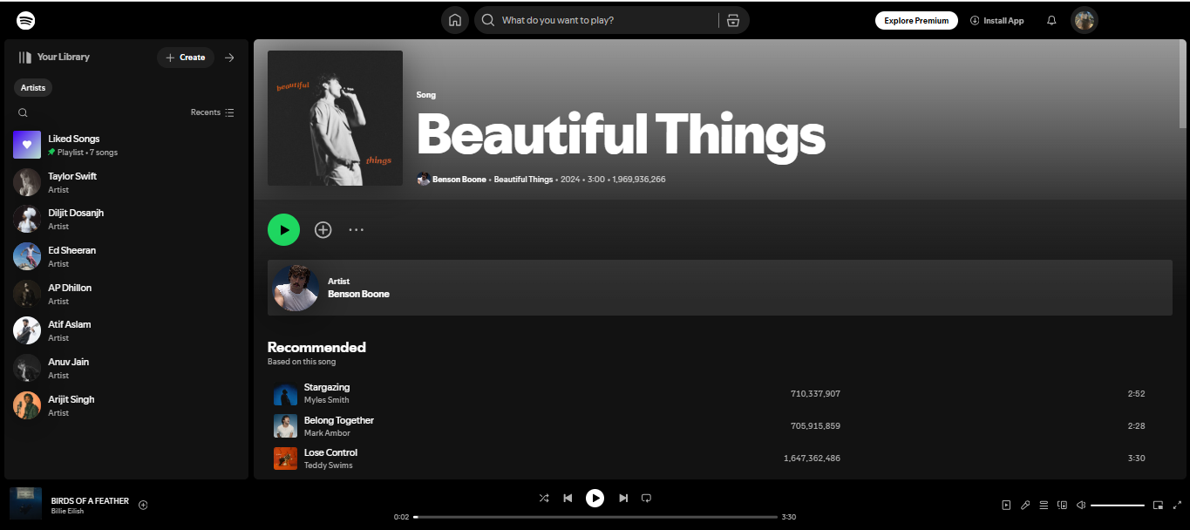This screenshot has width=1190, height=530.
Task: Click the Stargazing track thumbnail
Action: pyautogui.click(x=285, y=394)
